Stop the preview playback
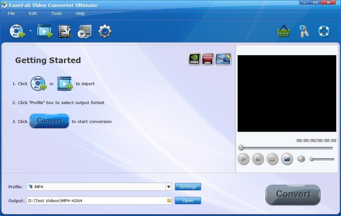 pos(258,159)
